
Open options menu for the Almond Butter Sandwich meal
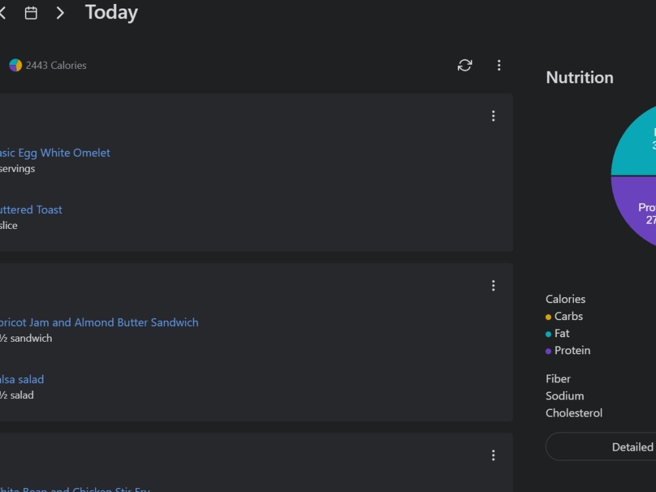[493, 286]
